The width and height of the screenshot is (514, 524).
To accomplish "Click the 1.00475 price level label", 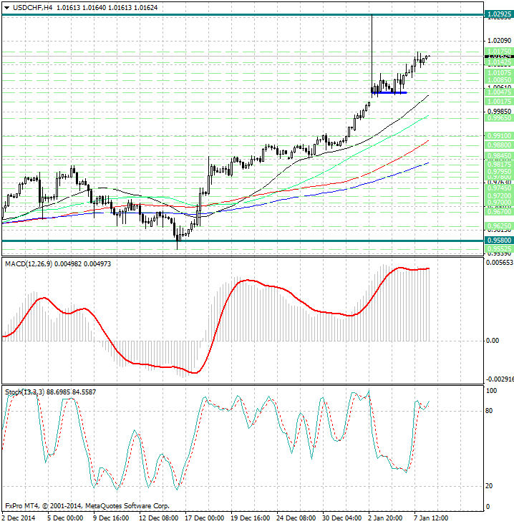I will [x=499, y=92].
